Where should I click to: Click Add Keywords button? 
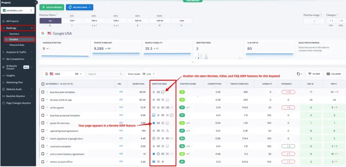[x=52, y=7]
